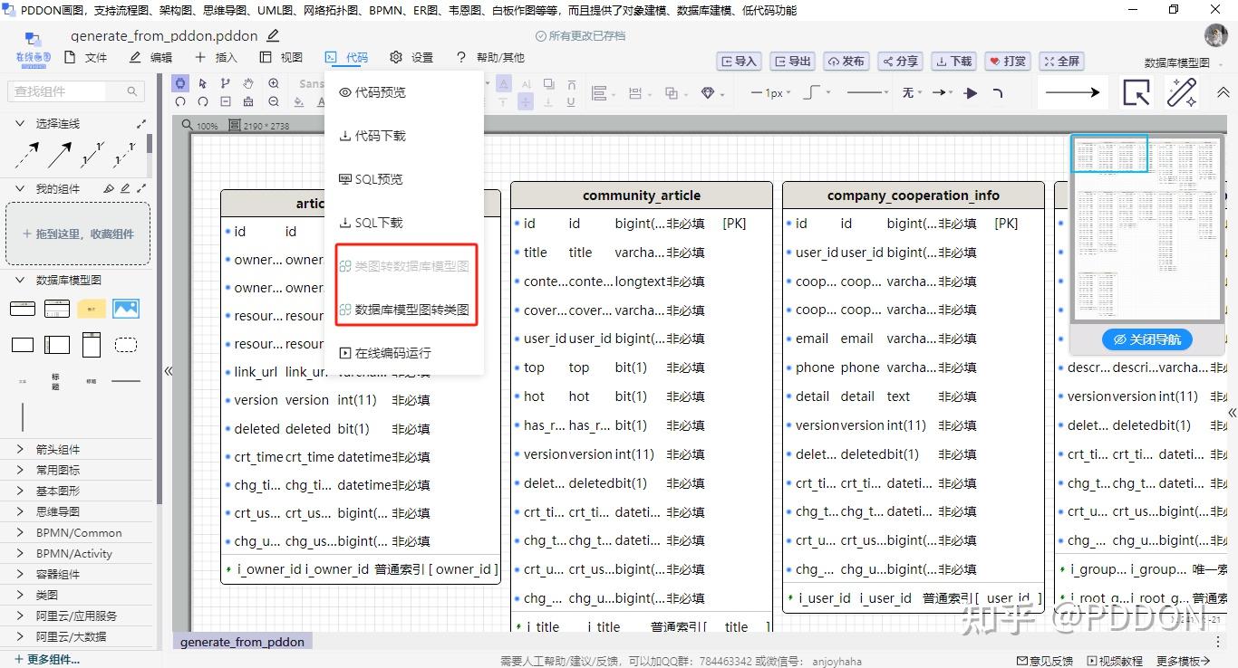Expand the BPMN/Activity category

(x=20, y=553)
